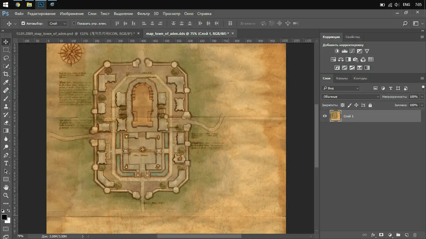The width and height of the screenshot is (426, 239).
Task: Open the Файл menu
Action: pos(19,14)
